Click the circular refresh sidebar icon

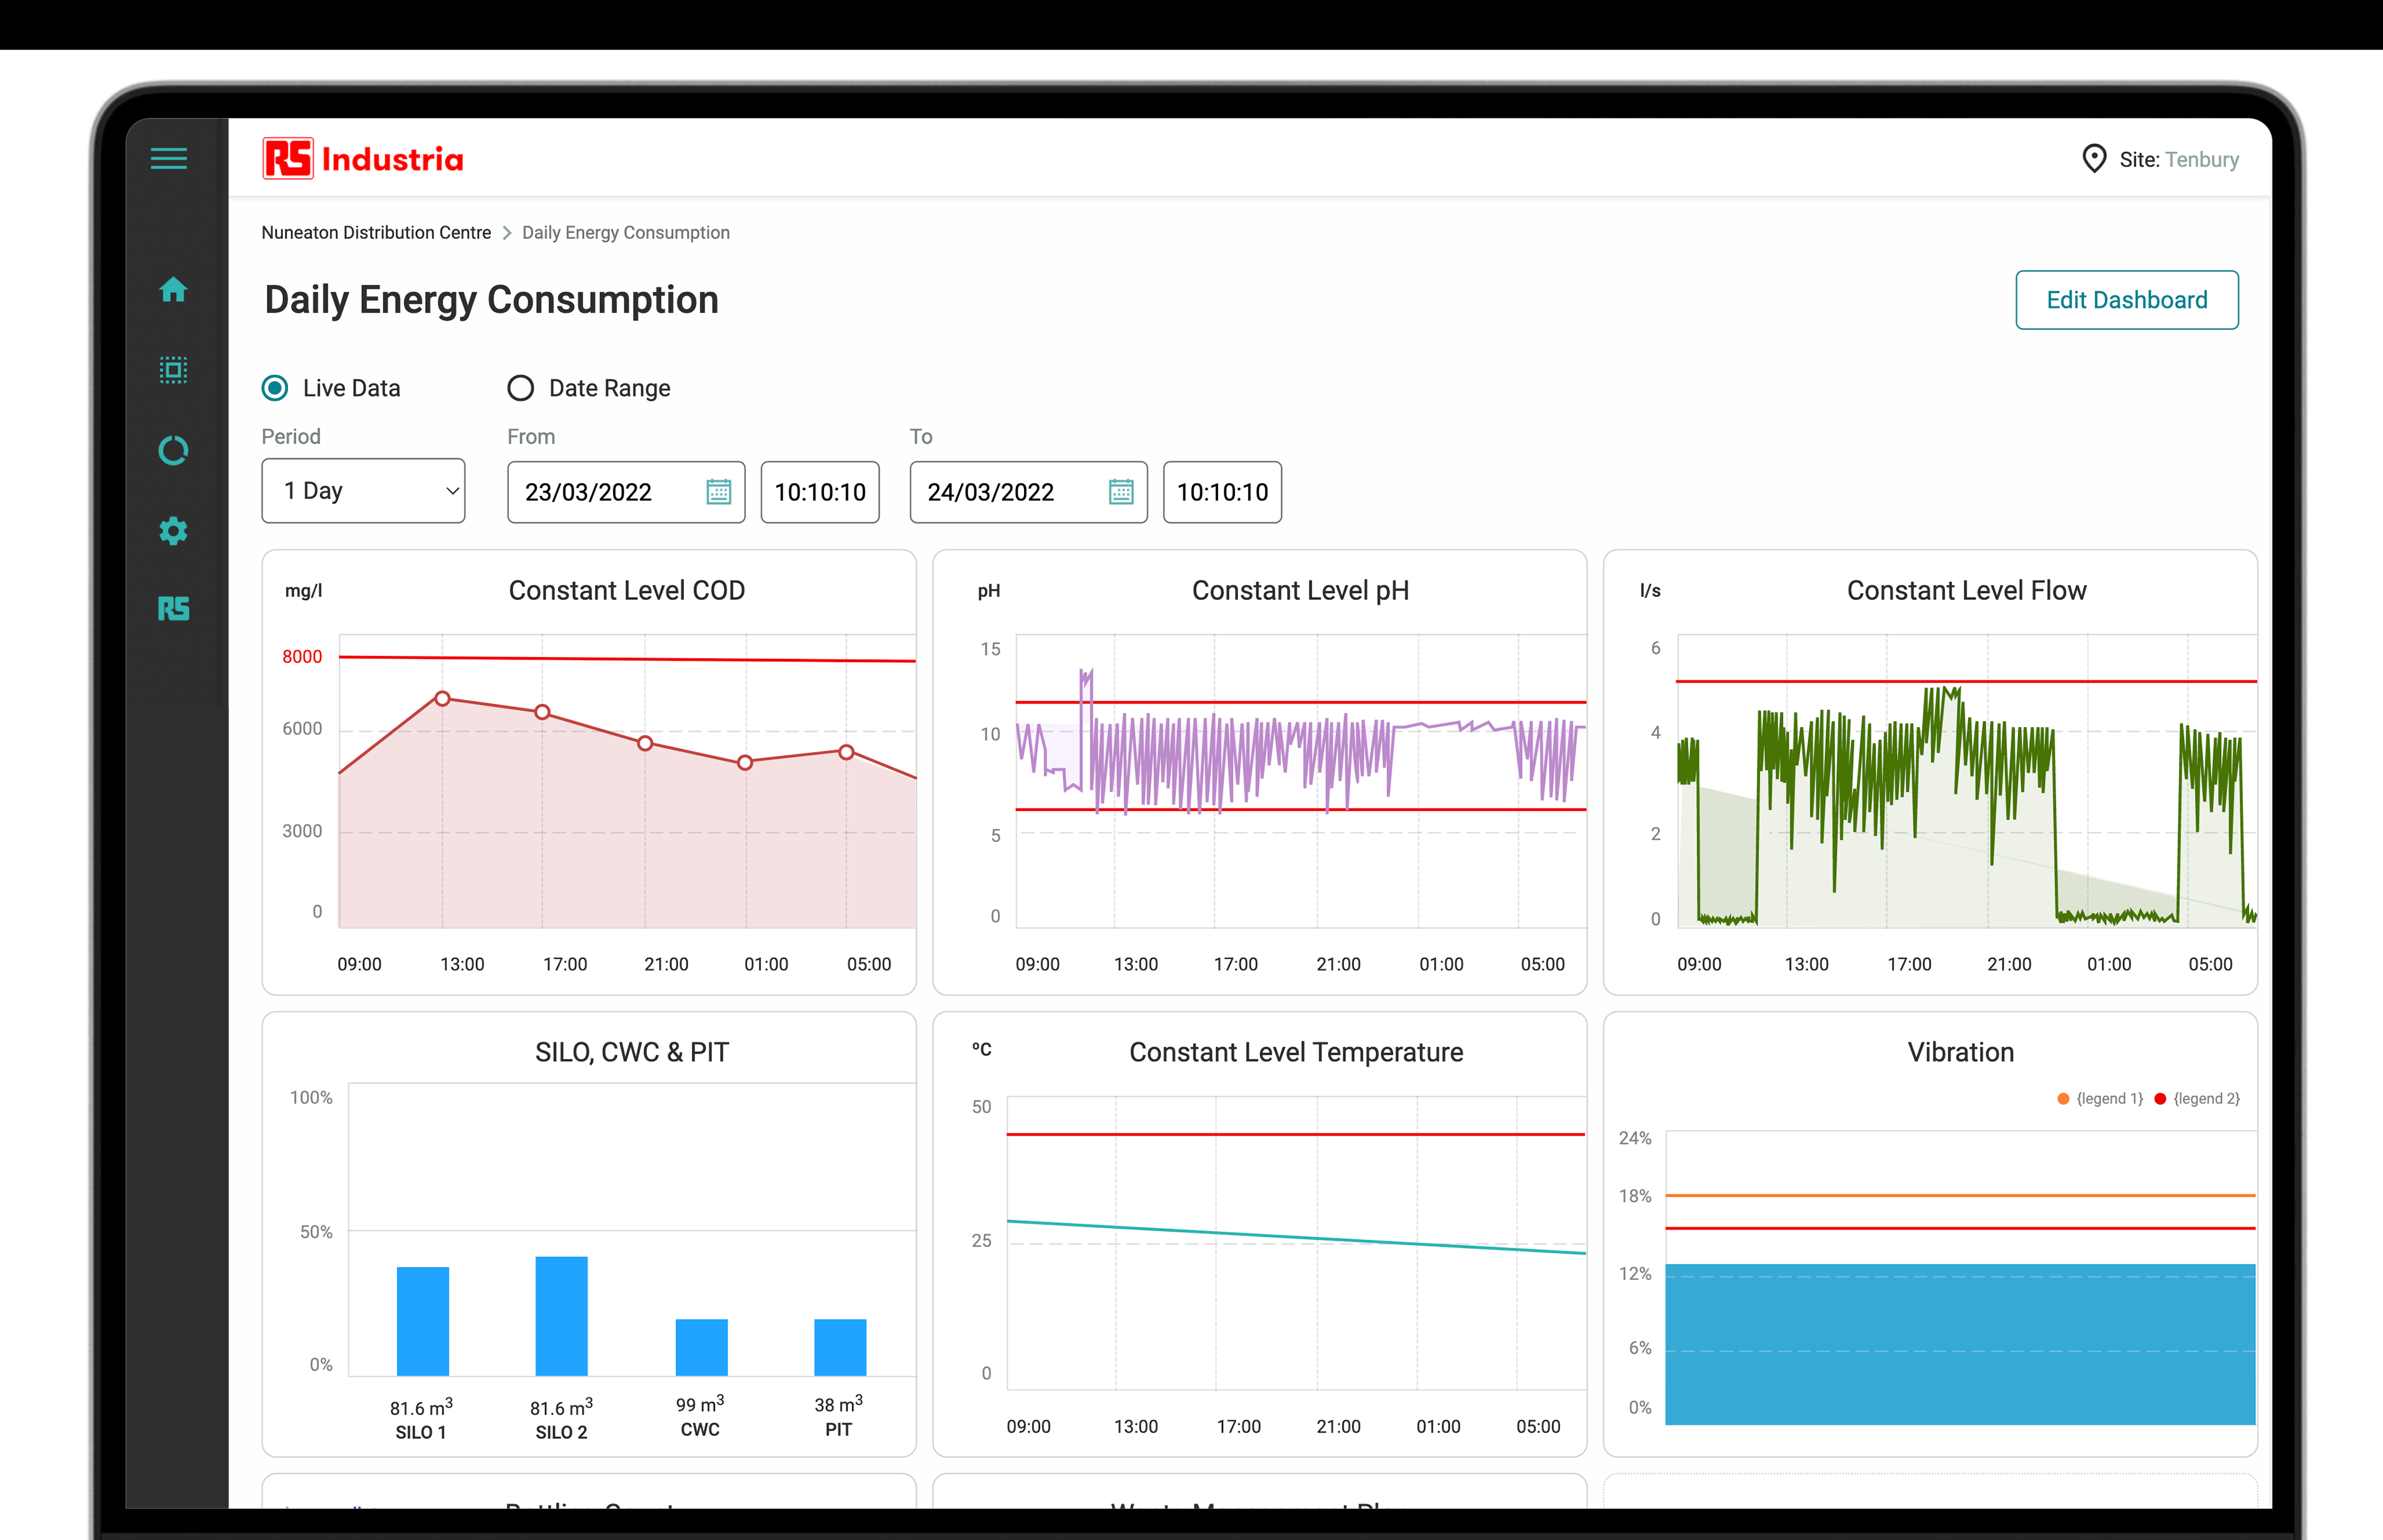tap(173, 451)
